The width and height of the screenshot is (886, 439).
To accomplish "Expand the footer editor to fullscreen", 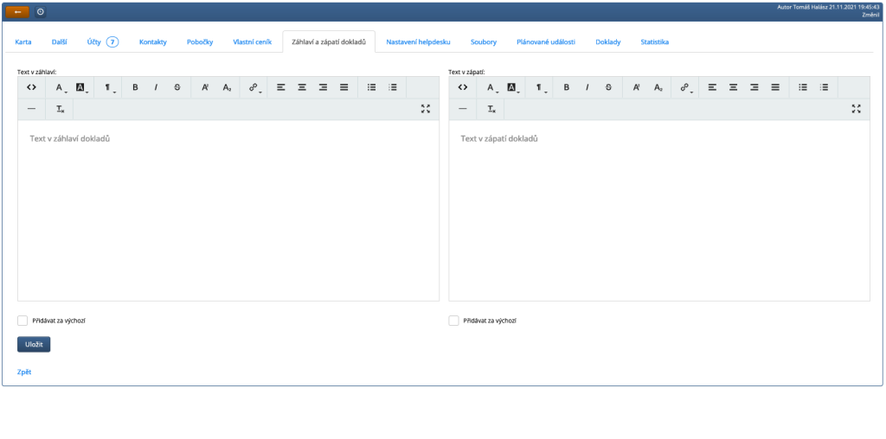I will tap(856, 109).
